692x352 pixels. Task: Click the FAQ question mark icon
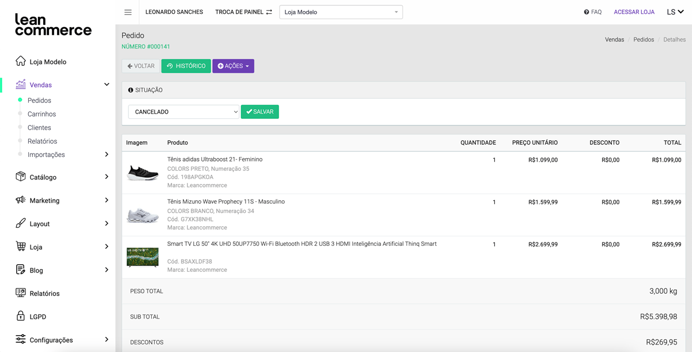(586, 12)
